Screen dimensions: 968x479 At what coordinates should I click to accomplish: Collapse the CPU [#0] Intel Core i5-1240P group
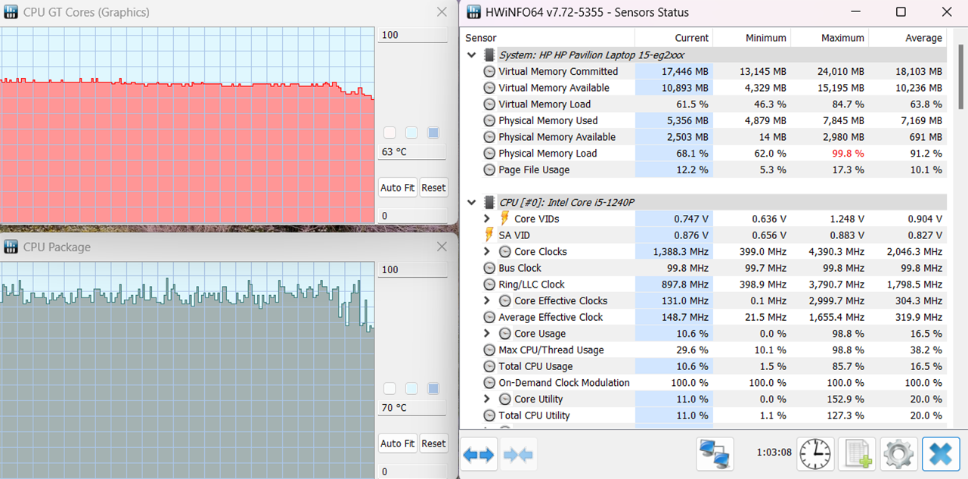(x=472, y=203)
